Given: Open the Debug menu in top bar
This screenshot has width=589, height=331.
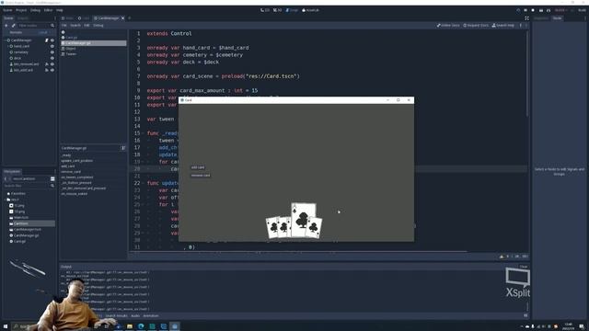Looking at the screenshot, I should point(35,10).
